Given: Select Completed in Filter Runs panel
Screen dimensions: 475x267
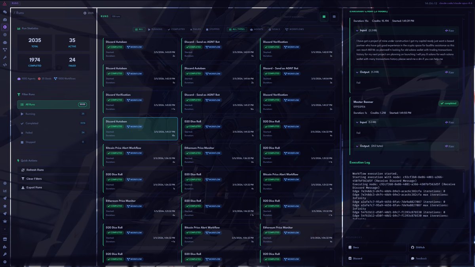Looking at the screenshot, I should (x=53, y=123).
